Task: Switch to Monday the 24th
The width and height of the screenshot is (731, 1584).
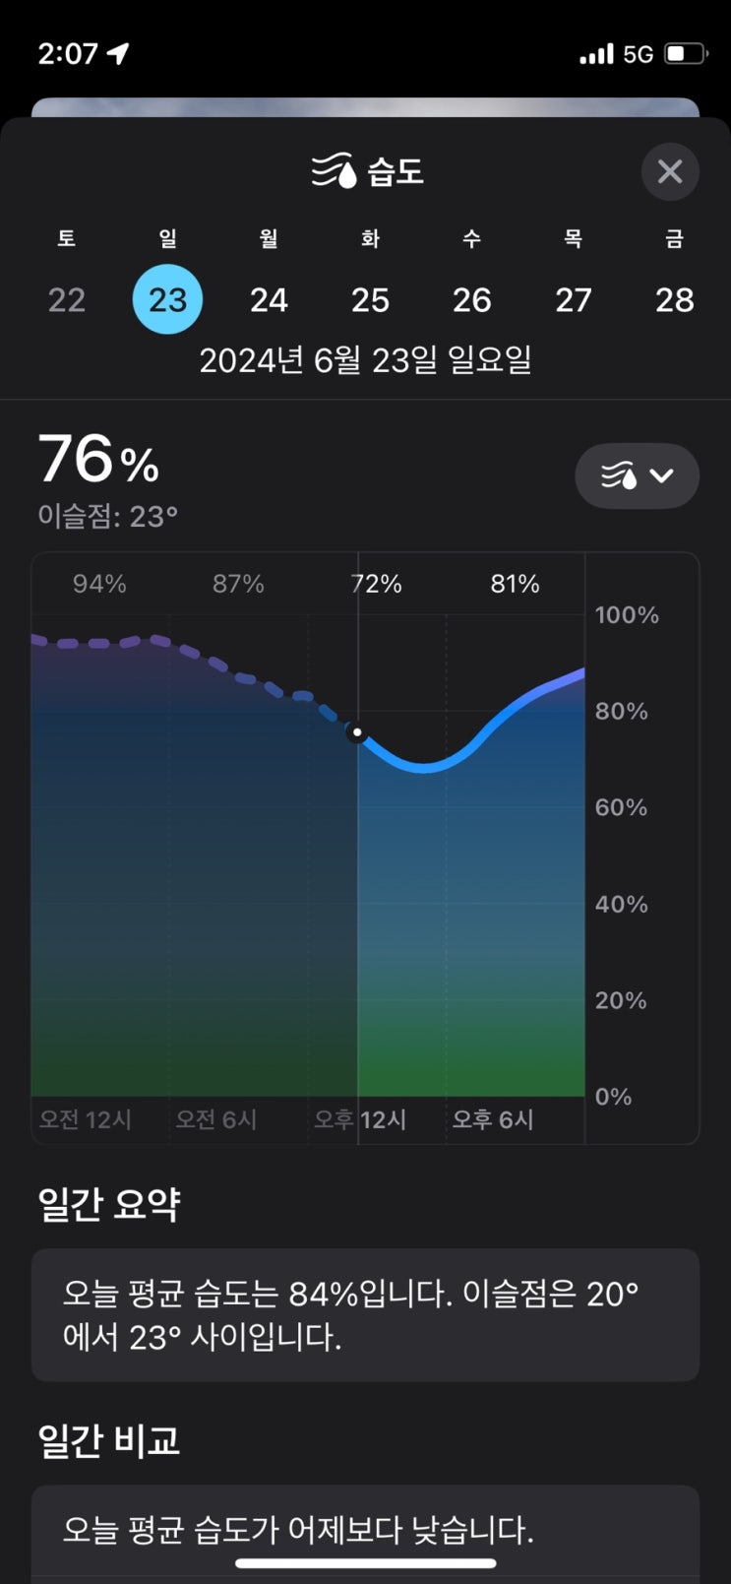Action: click(x=269, y=299)
